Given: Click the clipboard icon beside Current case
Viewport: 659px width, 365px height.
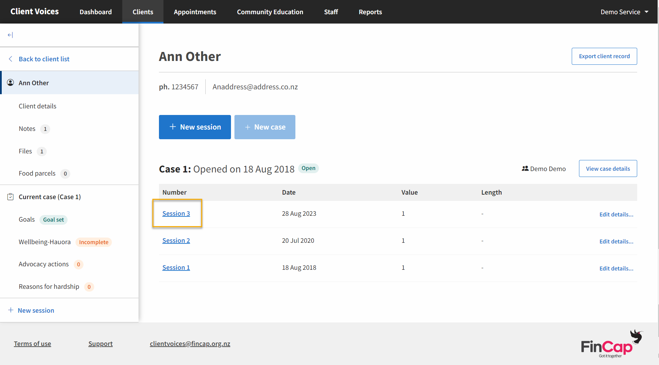Looking at the screenshot, I should coord(10,197).
